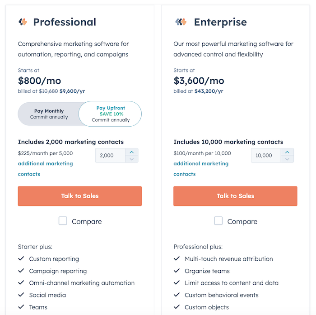This screenshot has width=316, height=315.
Task: Click Talk to Sales for Professional plan
Action: [80, 196]
